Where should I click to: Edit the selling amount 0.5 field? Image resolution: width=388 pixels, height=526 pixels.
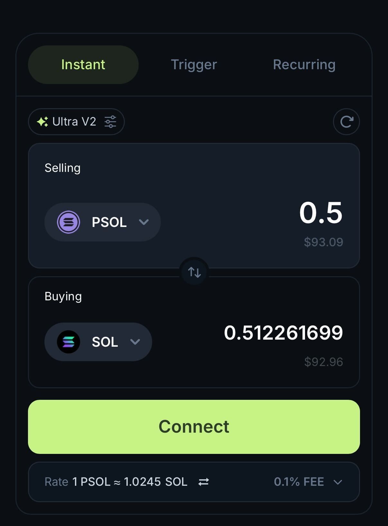(321, 213)
